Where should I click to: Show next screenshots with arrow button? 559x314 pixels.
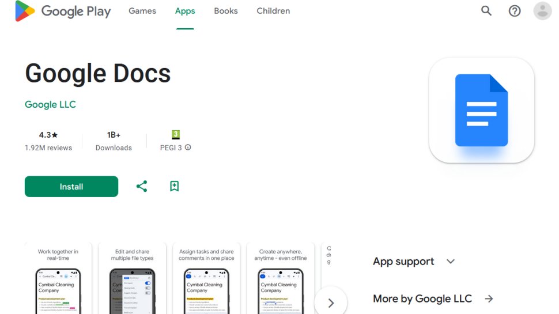331,303
